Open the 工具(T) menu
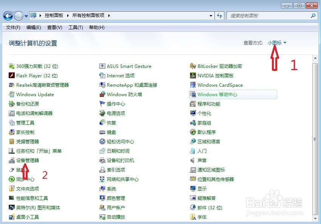 point(76,28)
